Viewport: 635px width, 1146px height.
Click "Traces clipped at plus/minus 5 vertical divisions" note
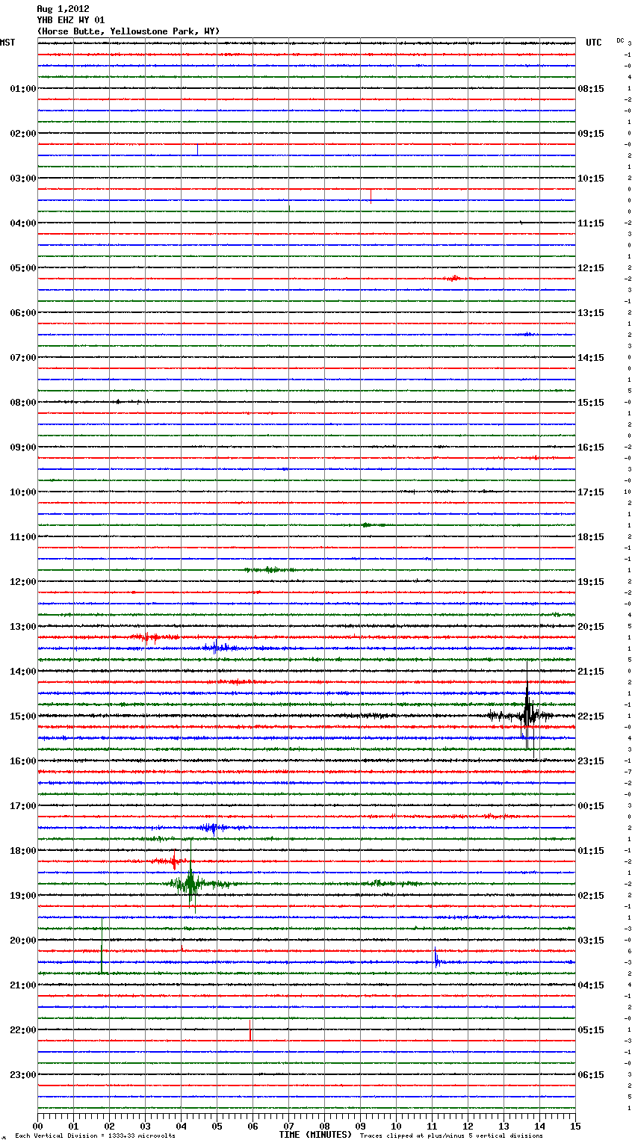pyautogui.click(x=451, y=1136)
